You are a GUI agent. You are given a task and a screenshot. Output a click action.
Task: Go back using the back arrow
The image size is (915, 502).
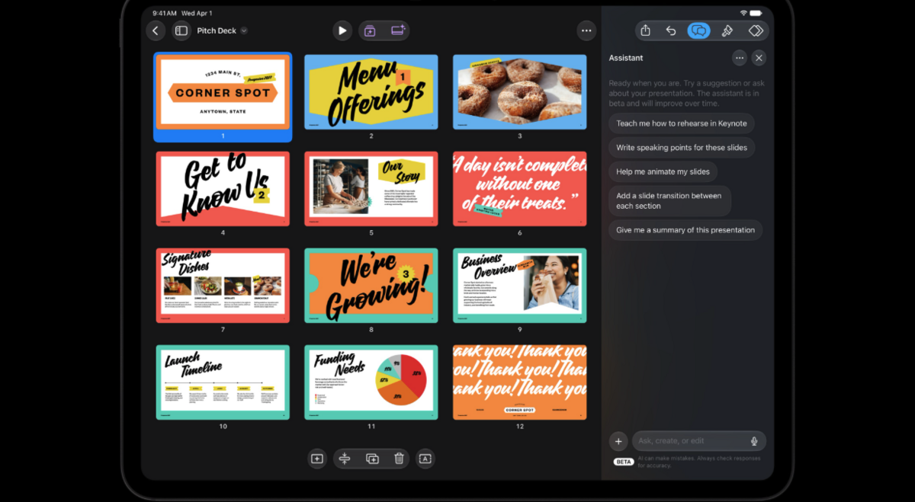pyautogui.click(x=156, y=30)
